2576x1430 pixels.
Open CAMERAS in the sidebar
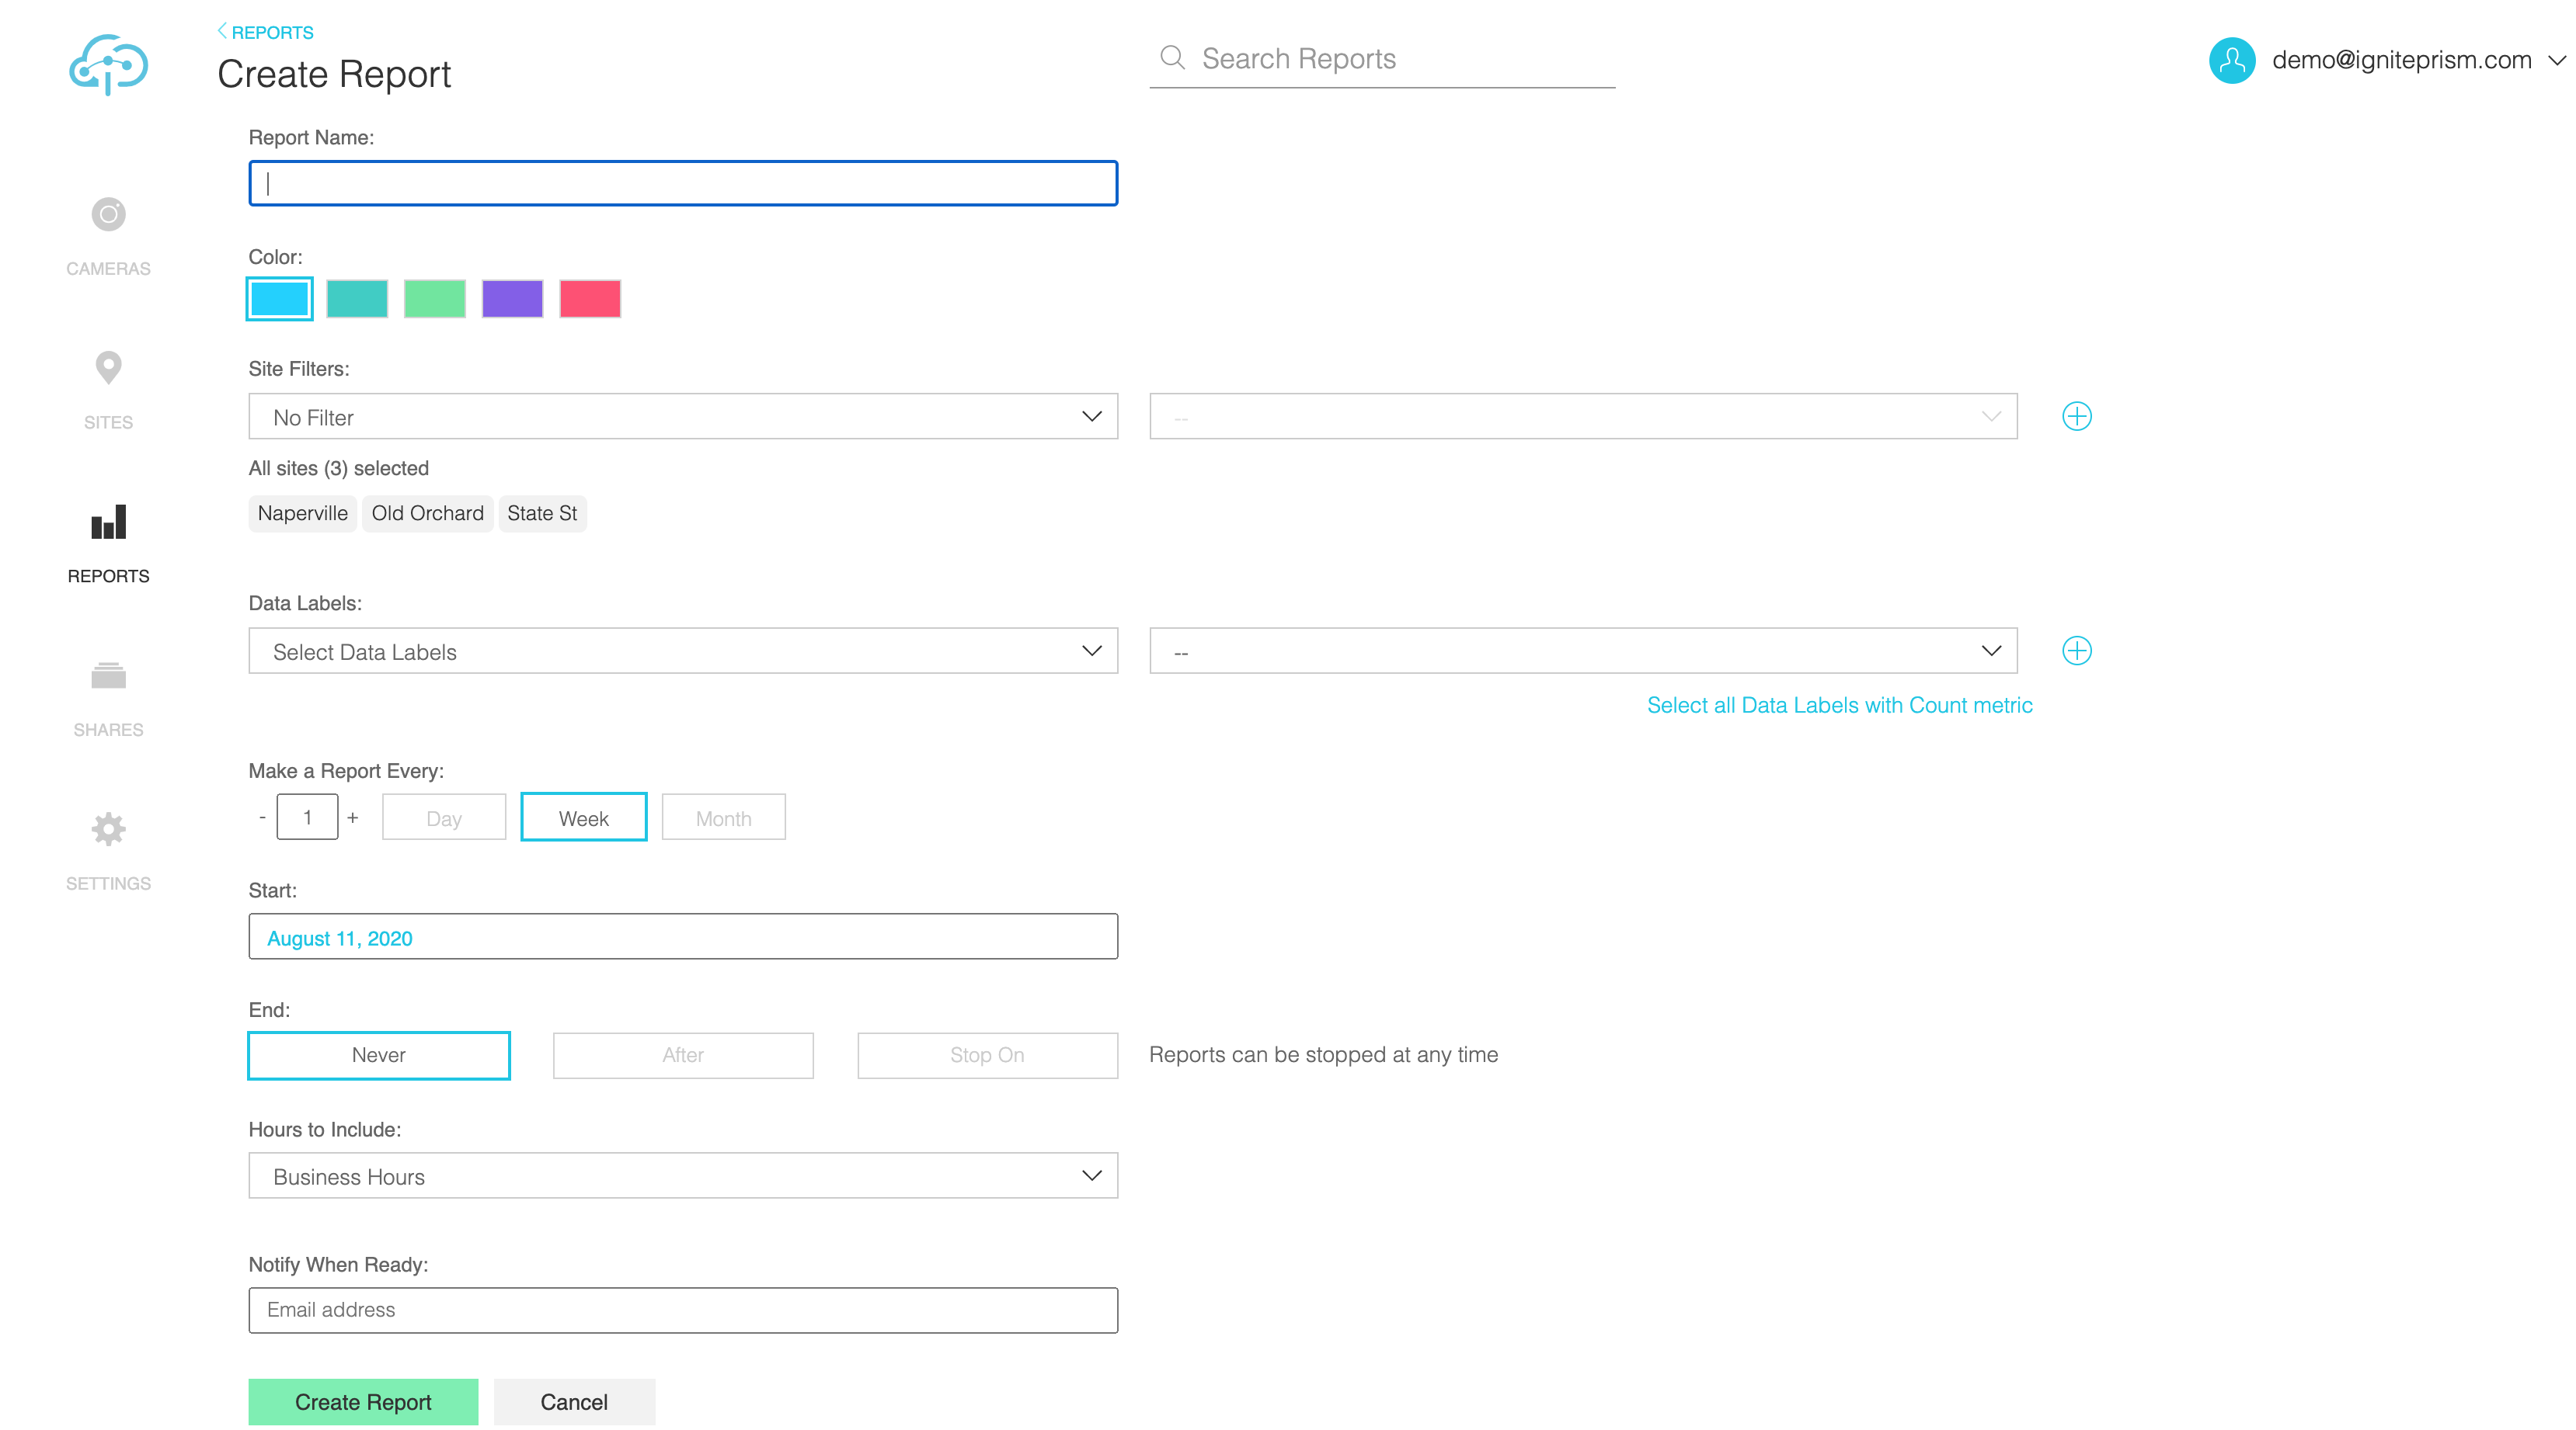108,269
